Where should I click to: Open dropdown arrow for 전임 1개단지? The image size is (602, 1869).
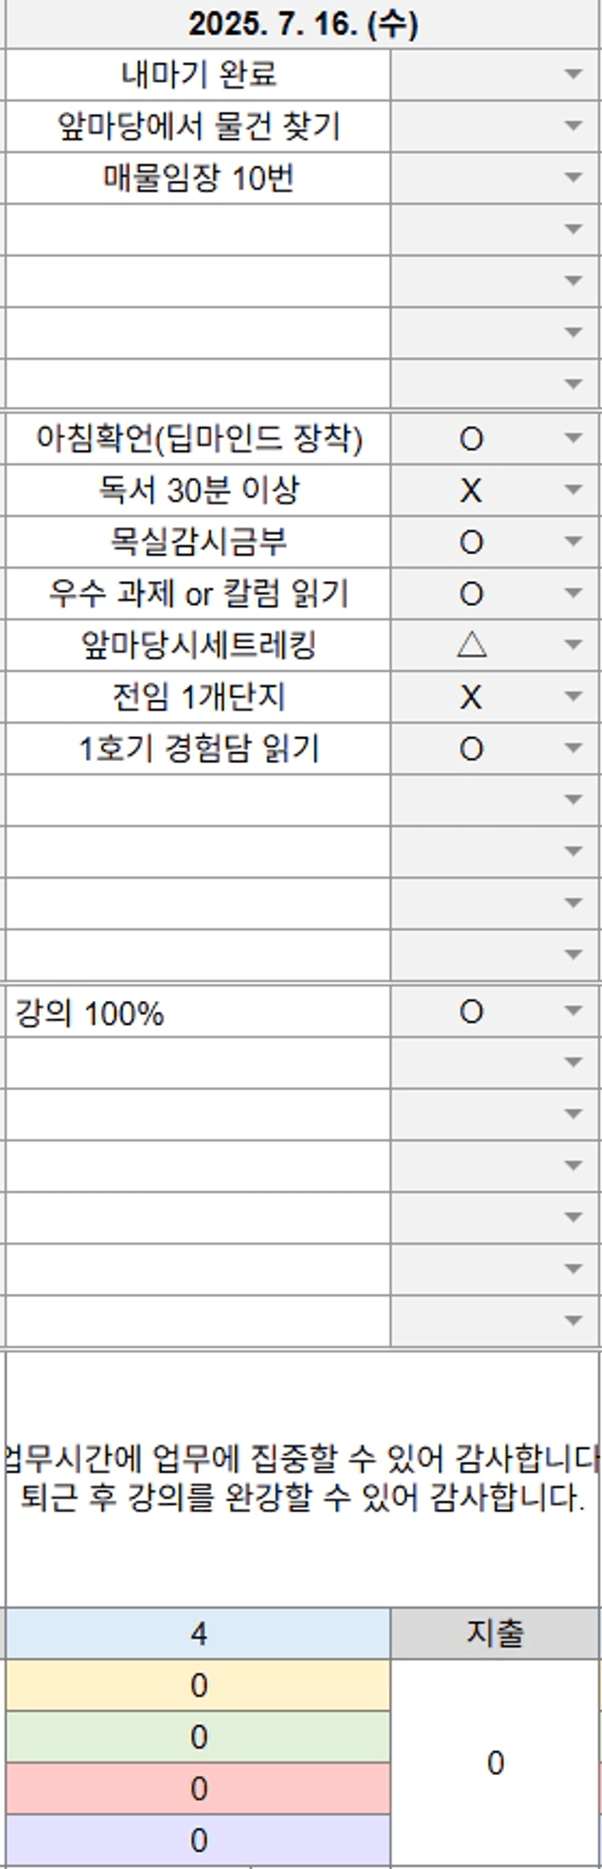tap(573, 697)
